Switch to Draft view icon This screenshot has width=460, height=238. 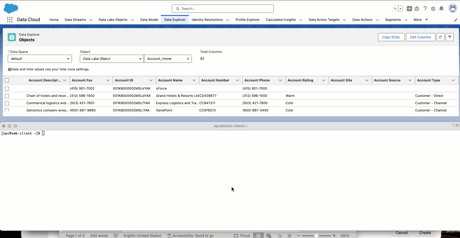pyautogui.click(x=290, y=235)
